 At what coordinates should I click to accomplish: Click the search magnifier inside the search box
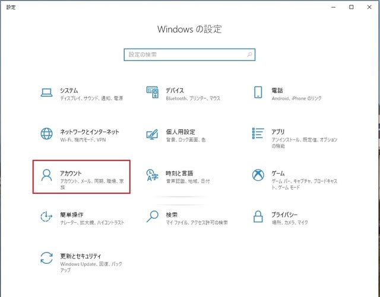tap(249, 55)
